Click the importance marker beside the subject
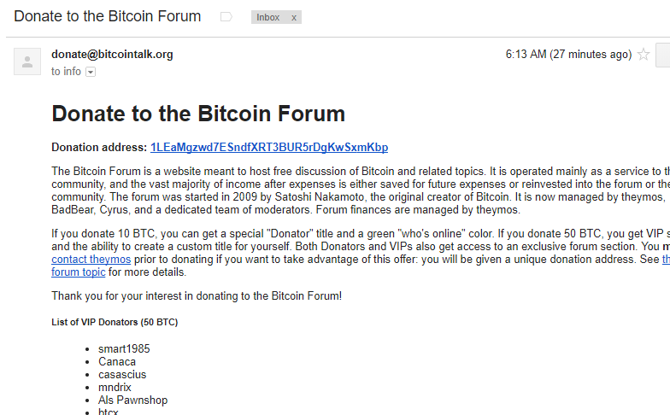This screenshot has height=415, width=670. tap(226, 17)
